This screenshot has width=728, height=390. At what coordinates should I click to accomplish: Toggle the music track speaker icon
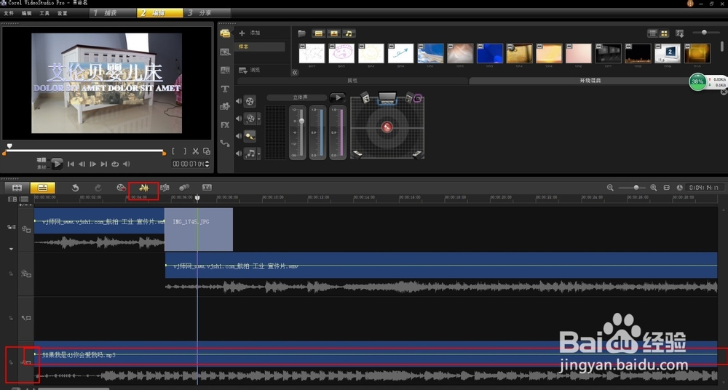click(x=238, y=154)
